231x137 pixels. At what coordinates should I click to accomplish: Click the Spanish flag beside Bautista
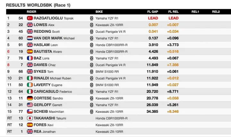tap(30, 52)
